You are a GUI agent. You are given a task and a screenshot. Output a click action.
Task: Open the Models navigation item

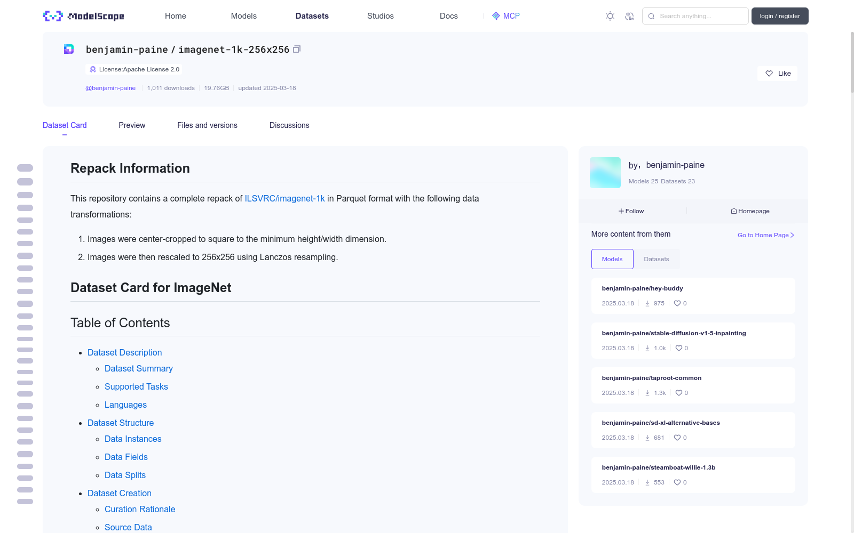click(x=244, y=16)
